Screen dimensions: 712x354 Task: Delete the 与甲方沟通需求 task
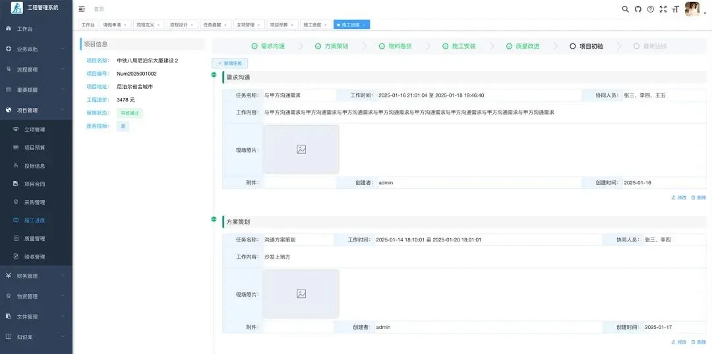(x=698, y=197)
